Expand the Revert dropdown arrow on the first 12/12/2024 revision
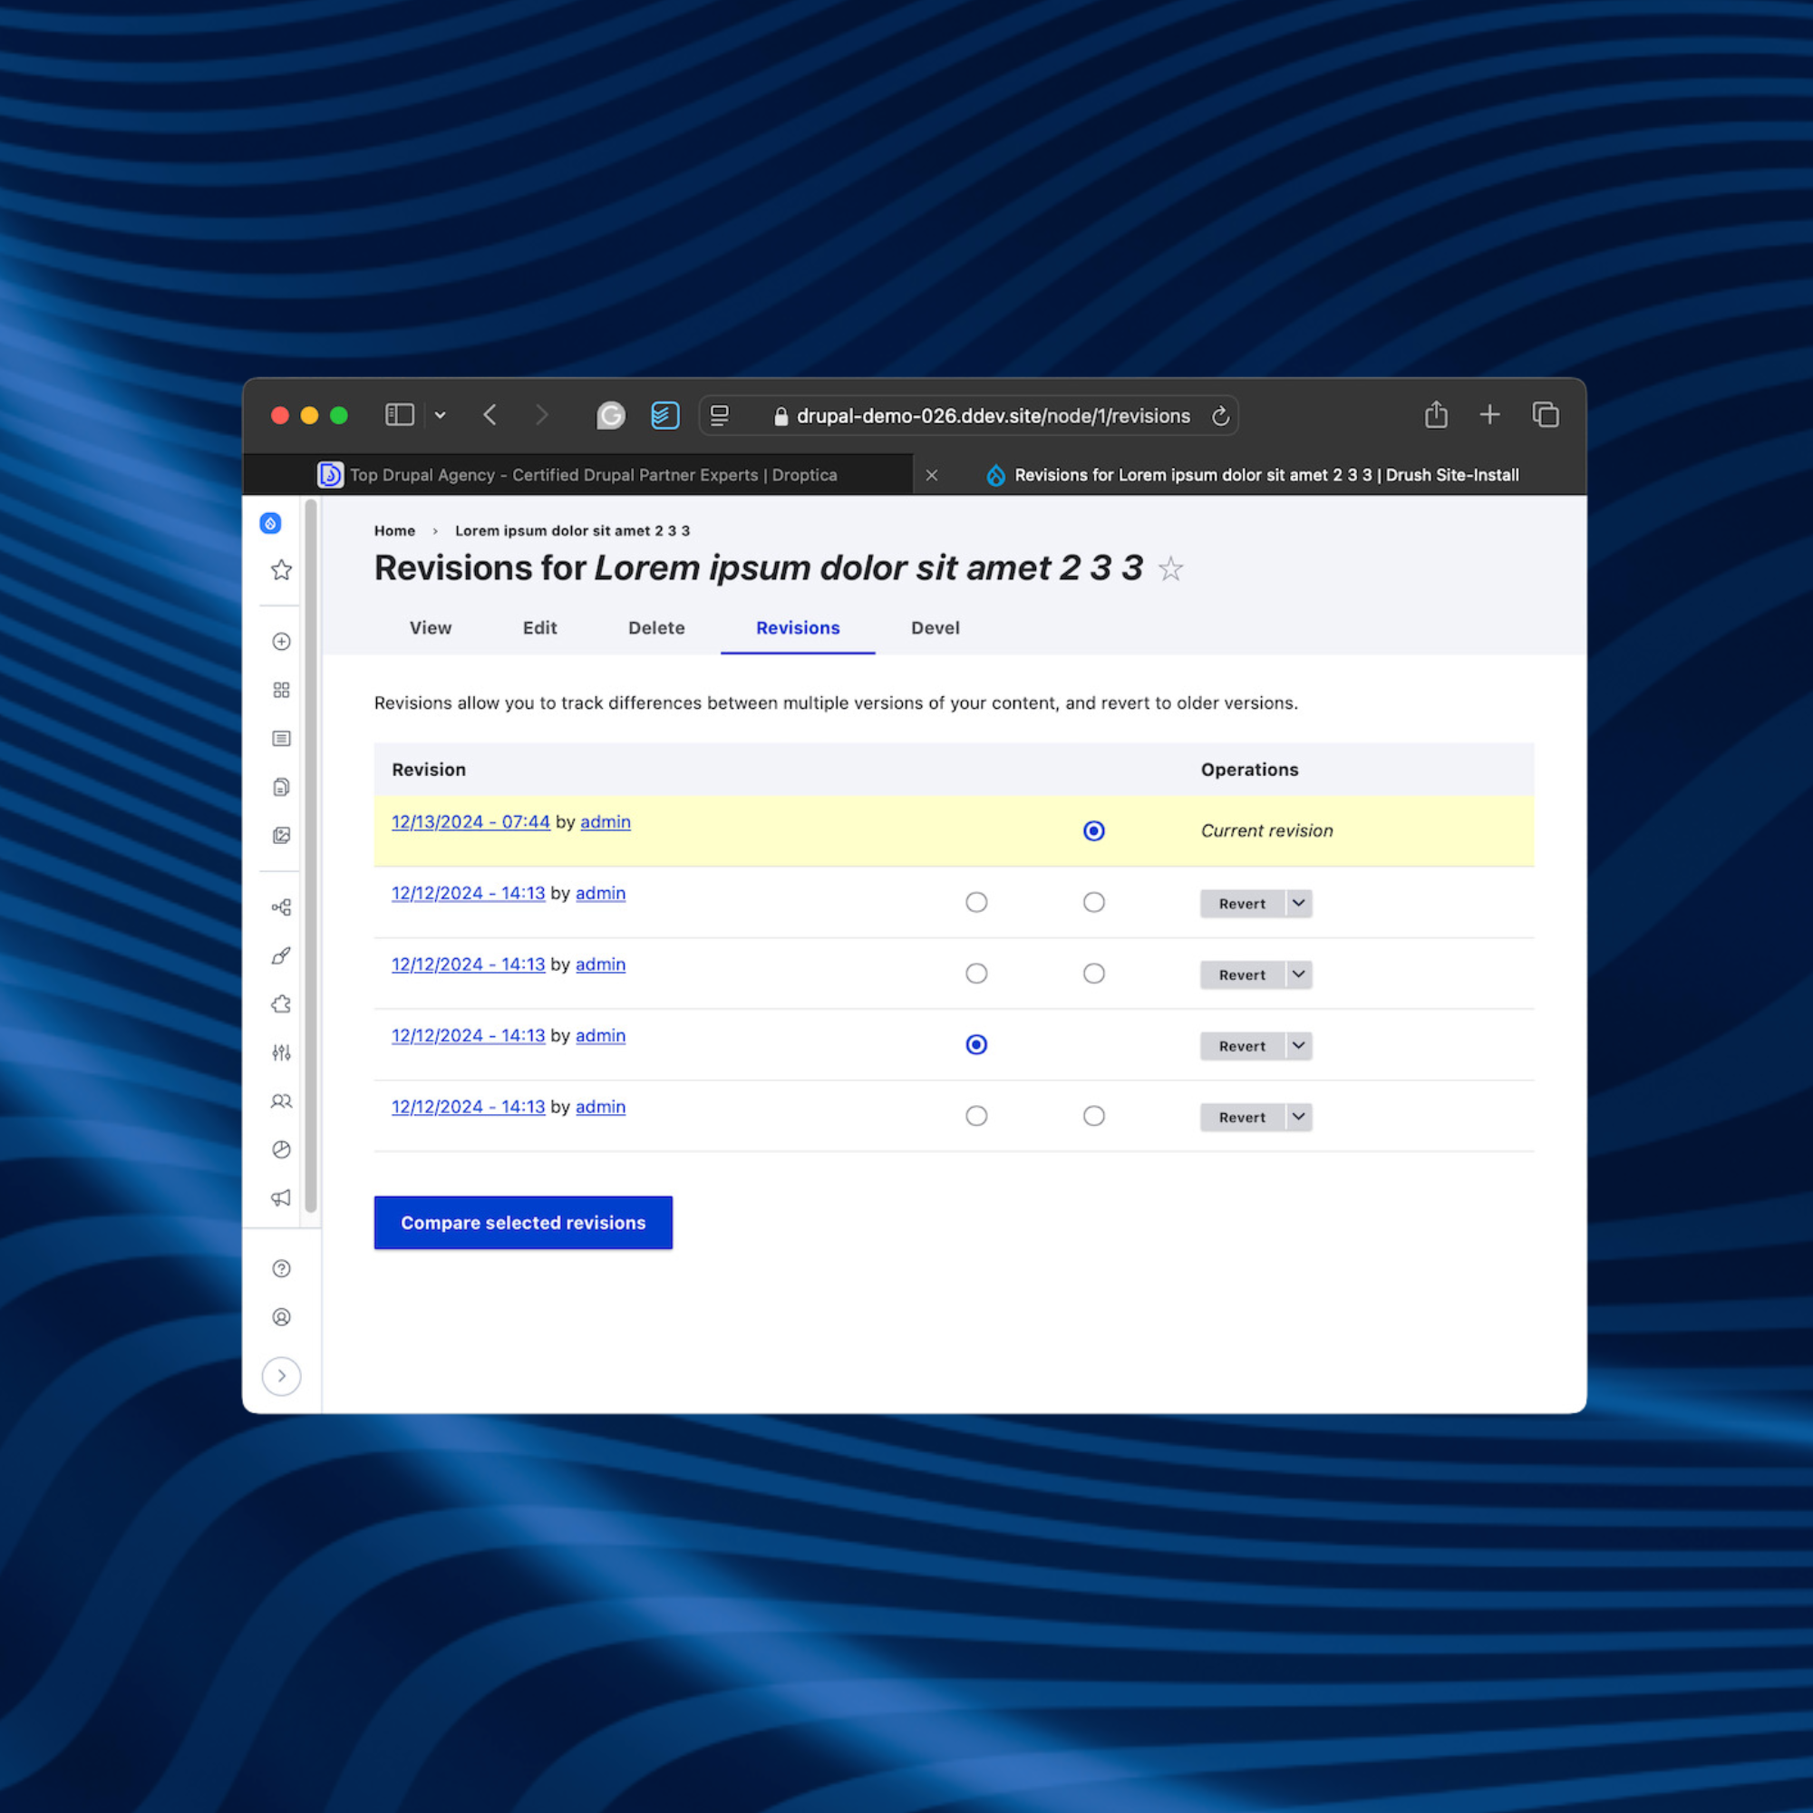 click(1298, 903)
